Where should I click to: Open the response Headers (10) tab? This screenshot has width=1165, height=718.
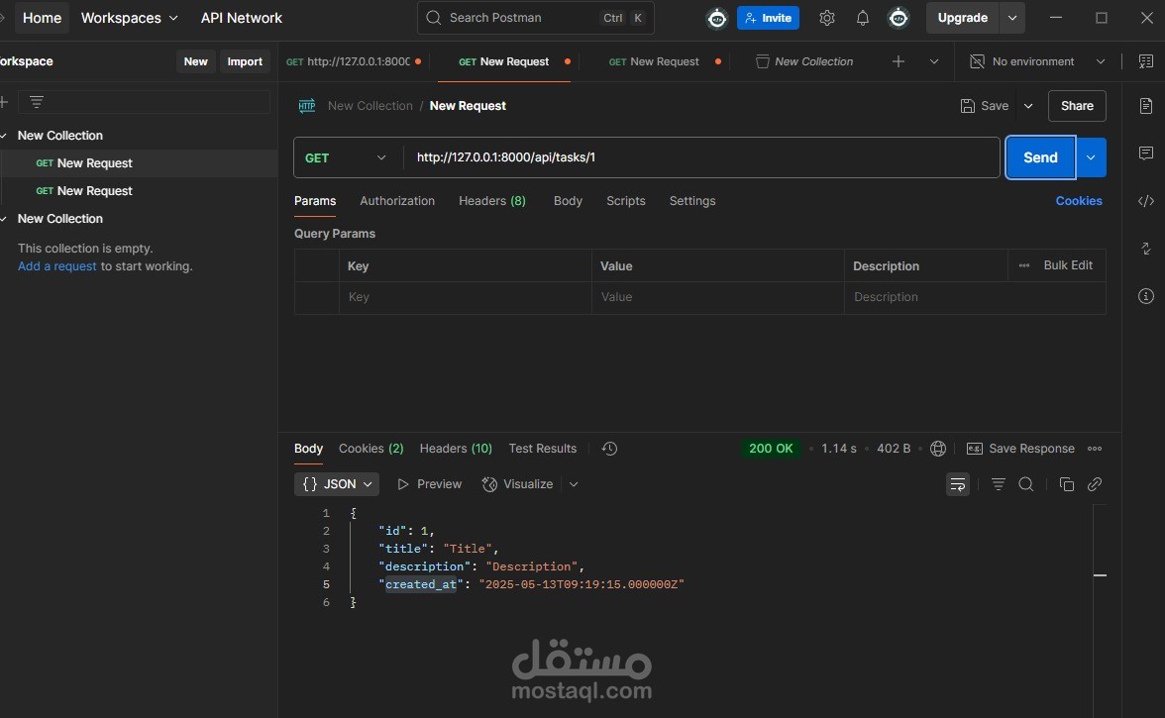click(x=456, y=449)
